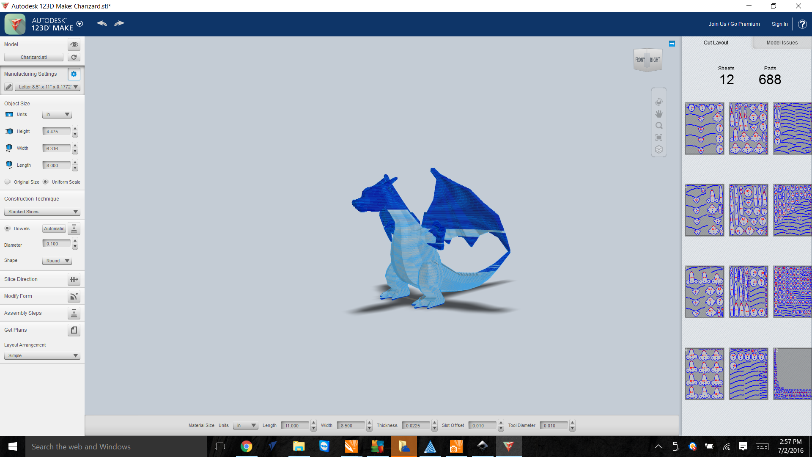Click the undo arrow in the header

tap(101, 23)
